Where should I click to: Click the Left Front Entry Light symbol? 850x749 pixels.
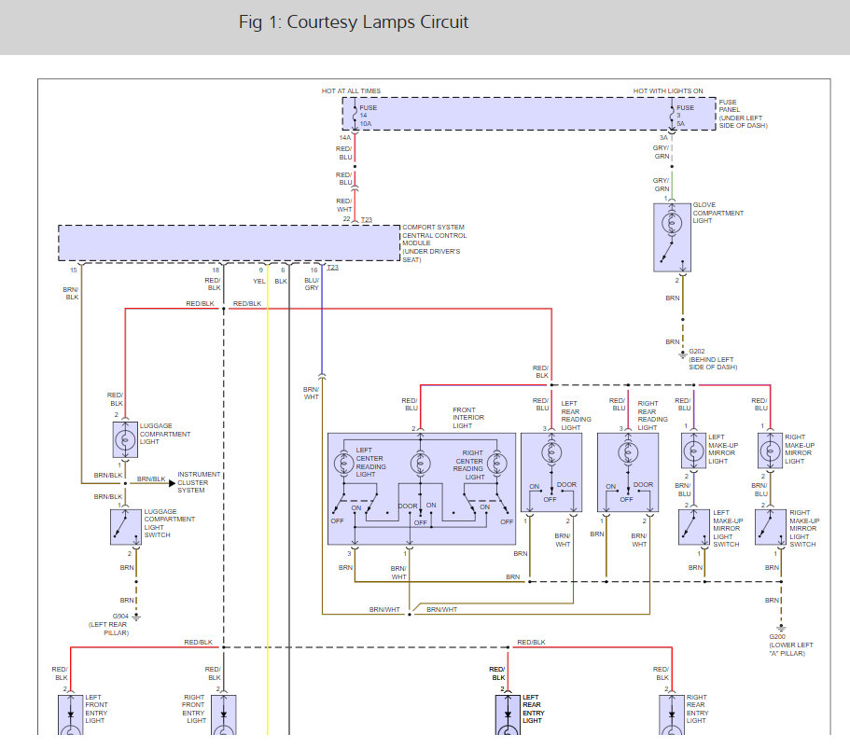(x=71, y=714)
